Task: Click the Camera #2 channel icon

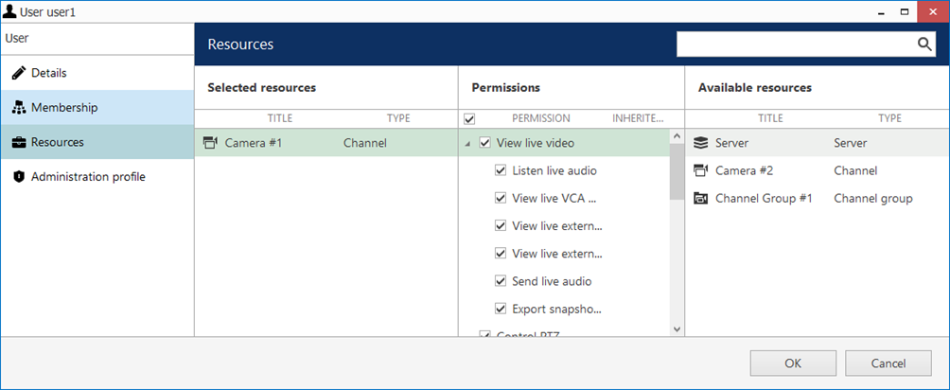Action: coord(700,171)
